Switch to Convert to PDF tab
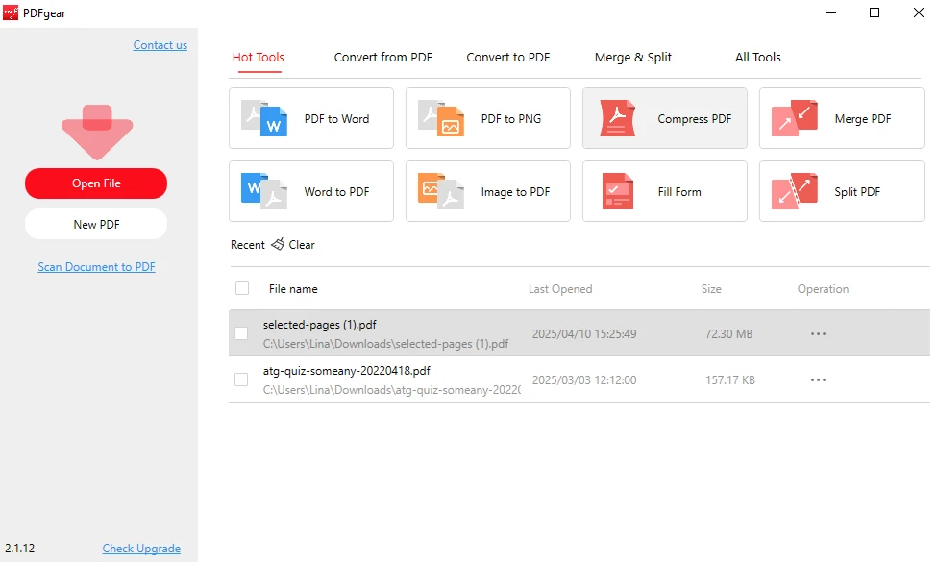Image resolution: width=937 pixels, height=562 pixels. point(508,58)
